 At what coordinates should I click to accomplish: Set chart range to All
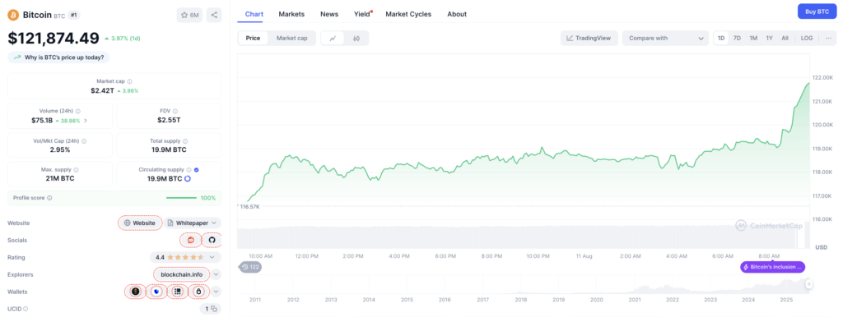pyautogui.click(x=785, y=38)
